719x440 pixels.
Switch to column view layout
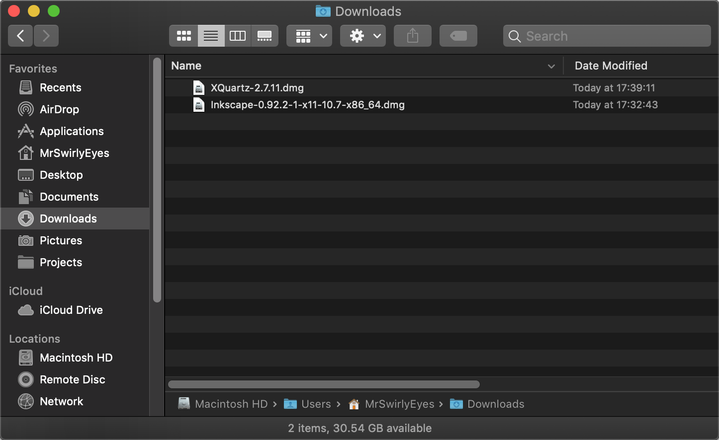tap(238, 36)
